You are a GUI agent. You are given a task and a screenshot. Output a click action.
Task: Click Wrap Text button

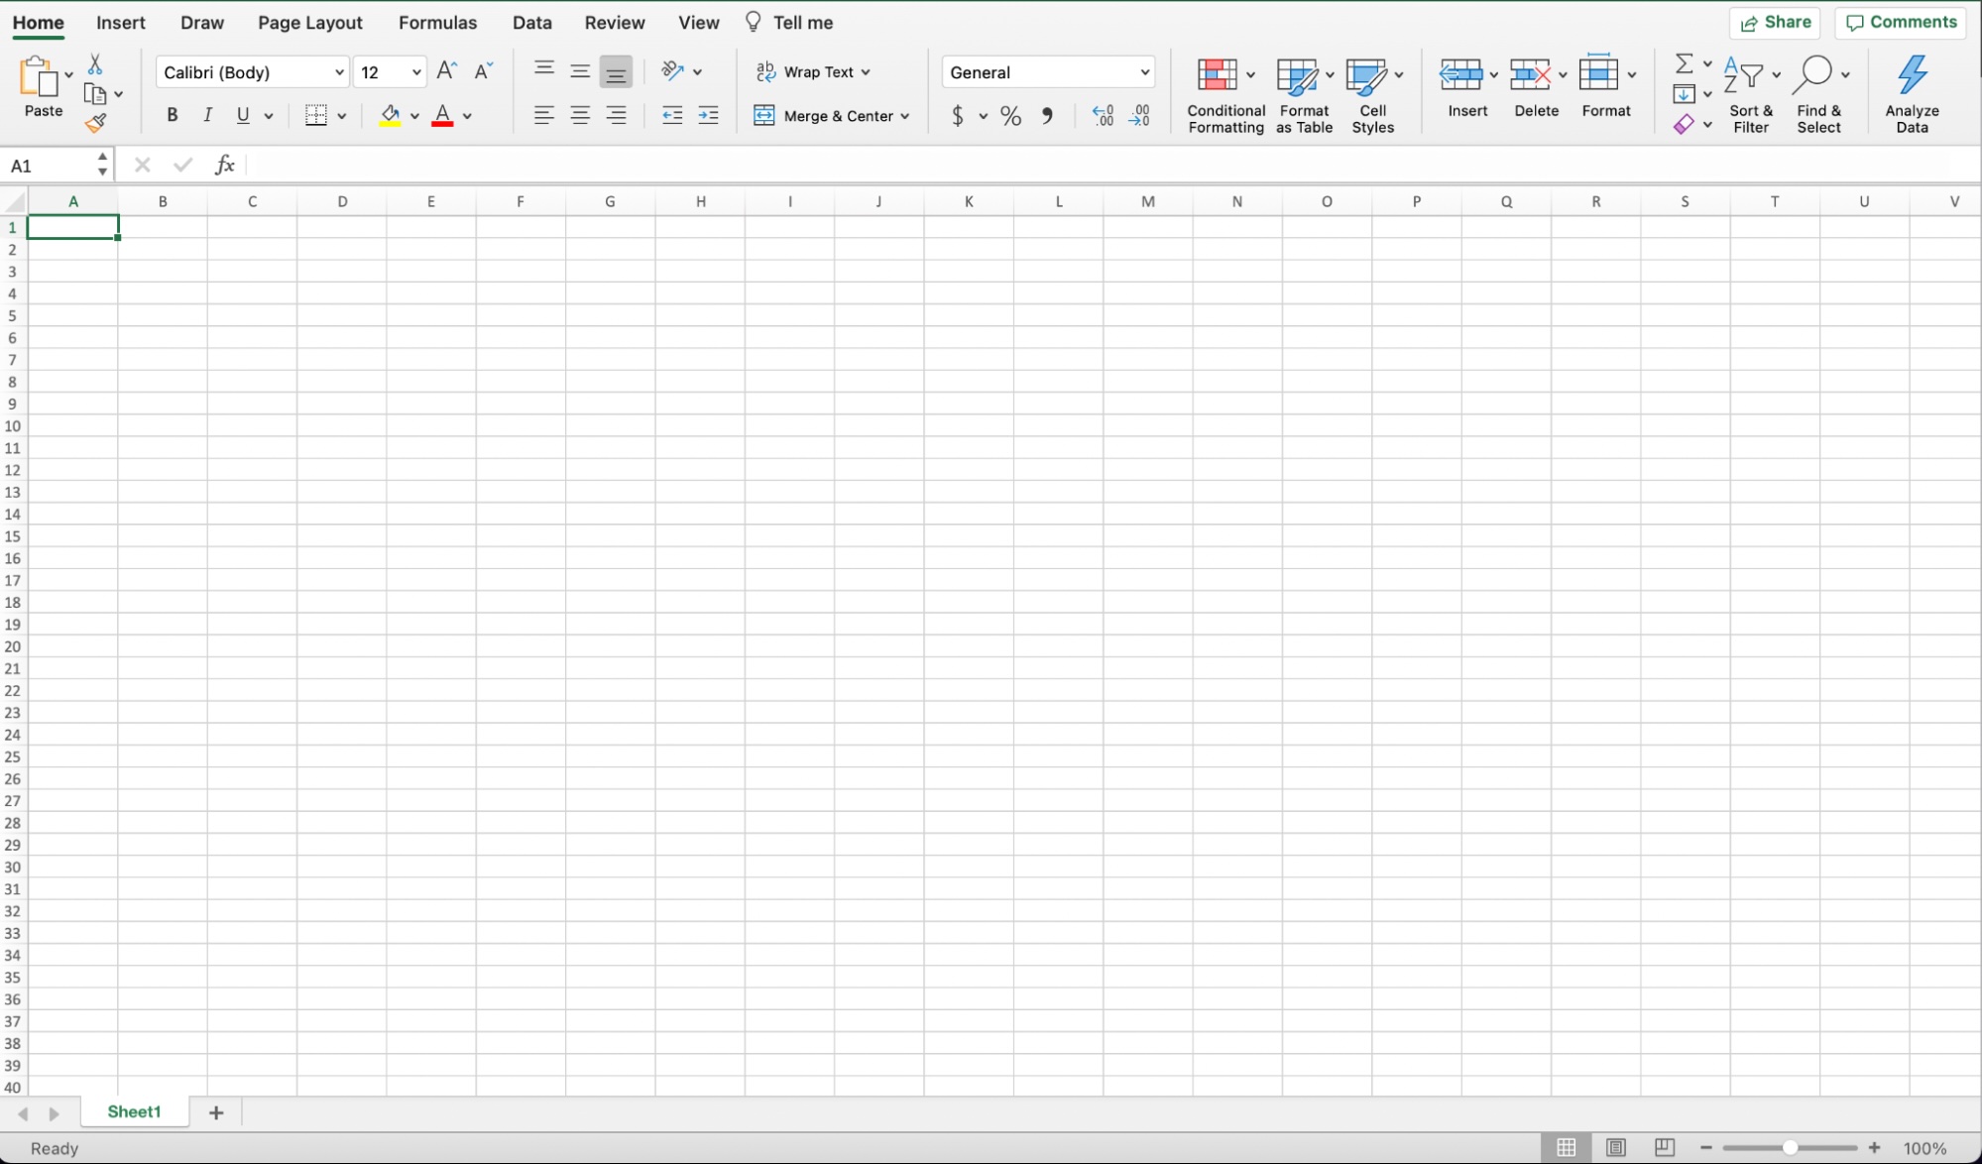(813, 72)
